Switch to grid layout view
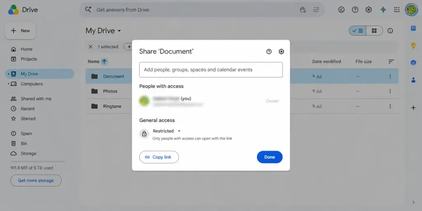422x211 pixels. point(374,30)
